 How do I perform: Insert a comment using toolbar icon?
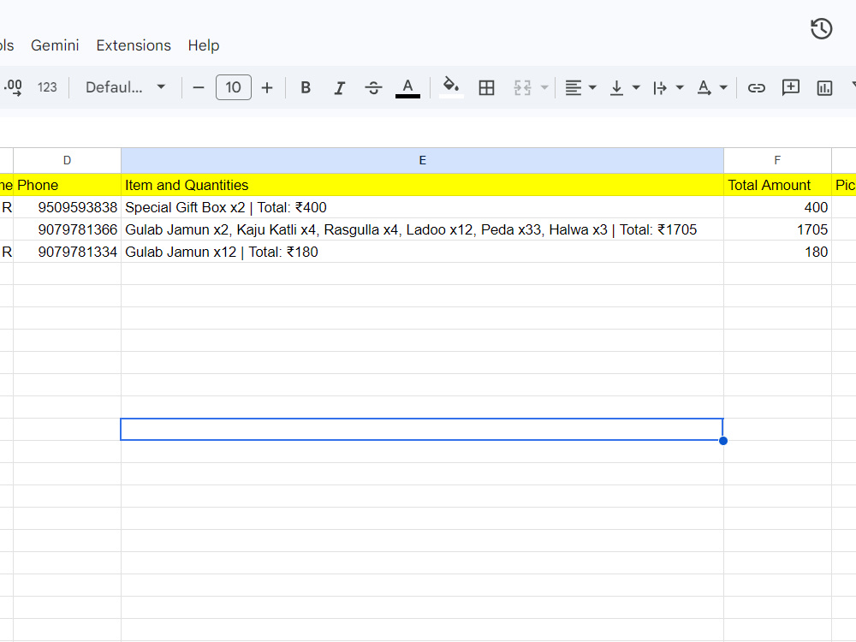tap(790, 87)
